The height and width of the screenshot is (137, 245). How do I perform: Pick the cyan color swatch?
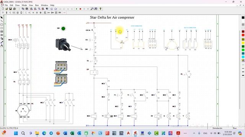click(243, 57)
